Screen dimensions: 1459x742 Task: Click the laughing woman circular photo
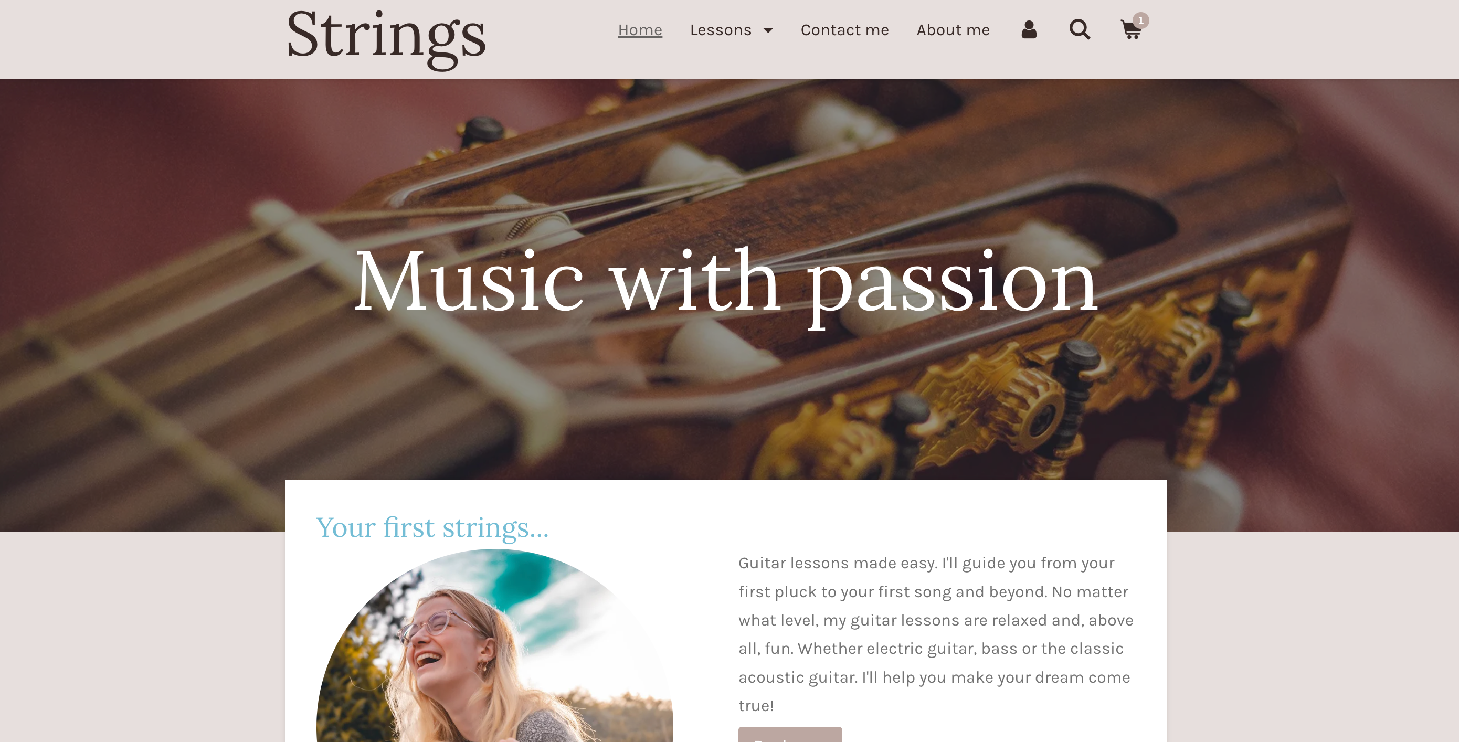point(494,646)
